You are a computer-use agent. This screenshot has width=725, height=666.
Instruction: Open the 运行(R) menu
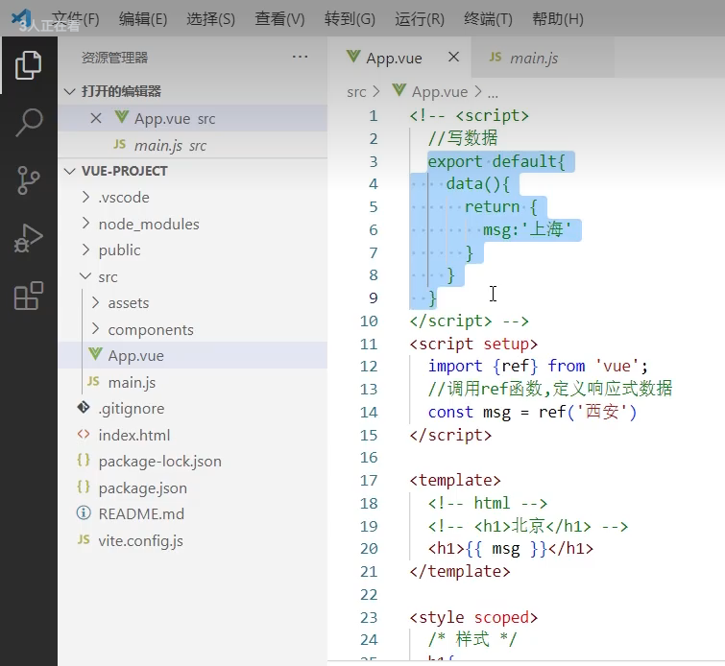coord(420,19)
